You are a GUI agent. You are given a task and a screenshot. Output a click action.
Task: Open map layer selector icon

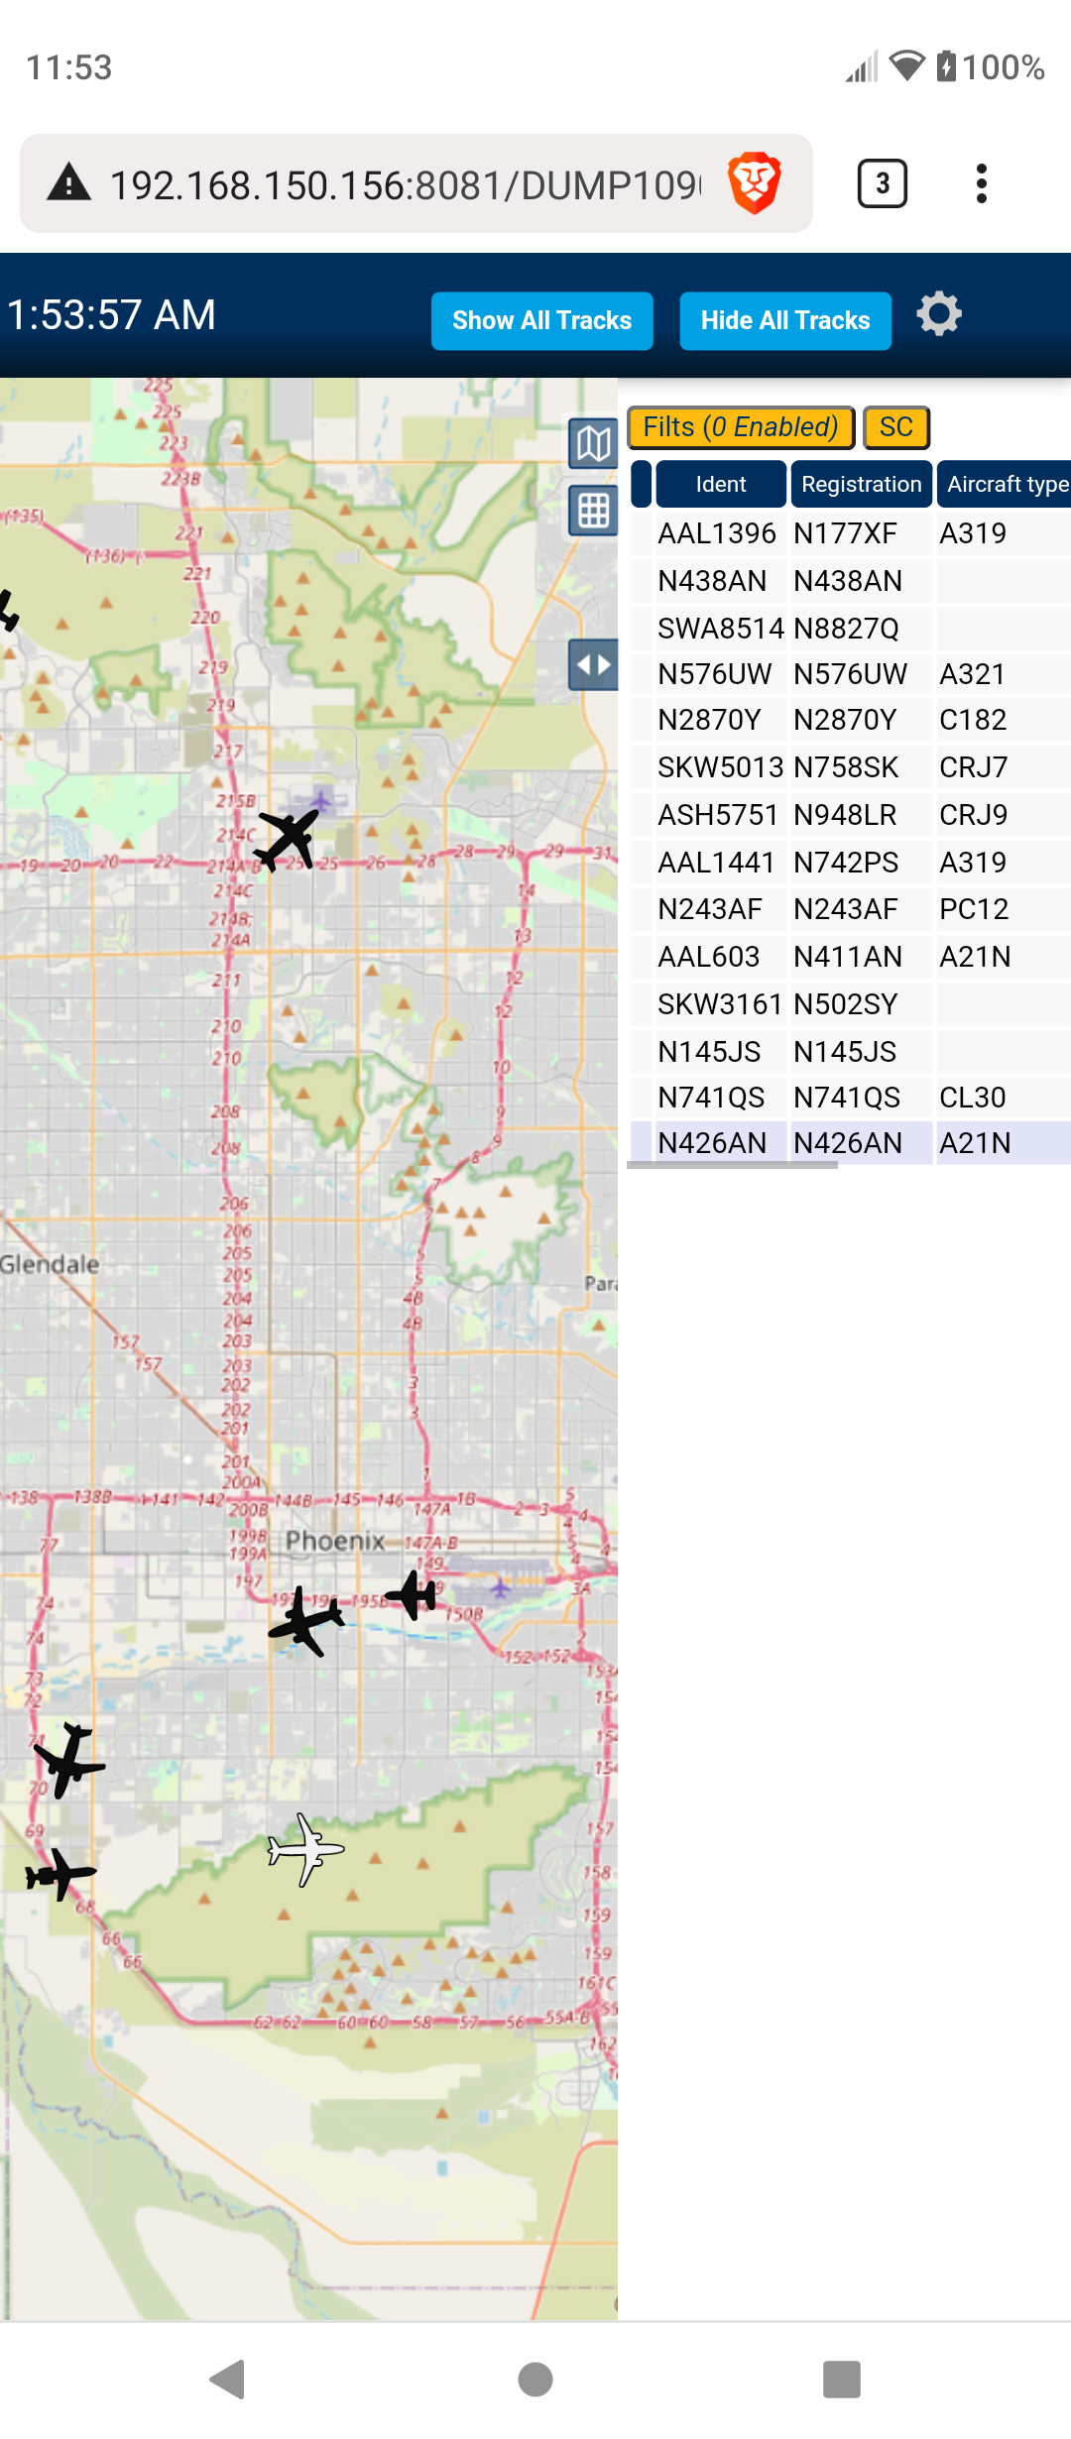click(593, 443)
